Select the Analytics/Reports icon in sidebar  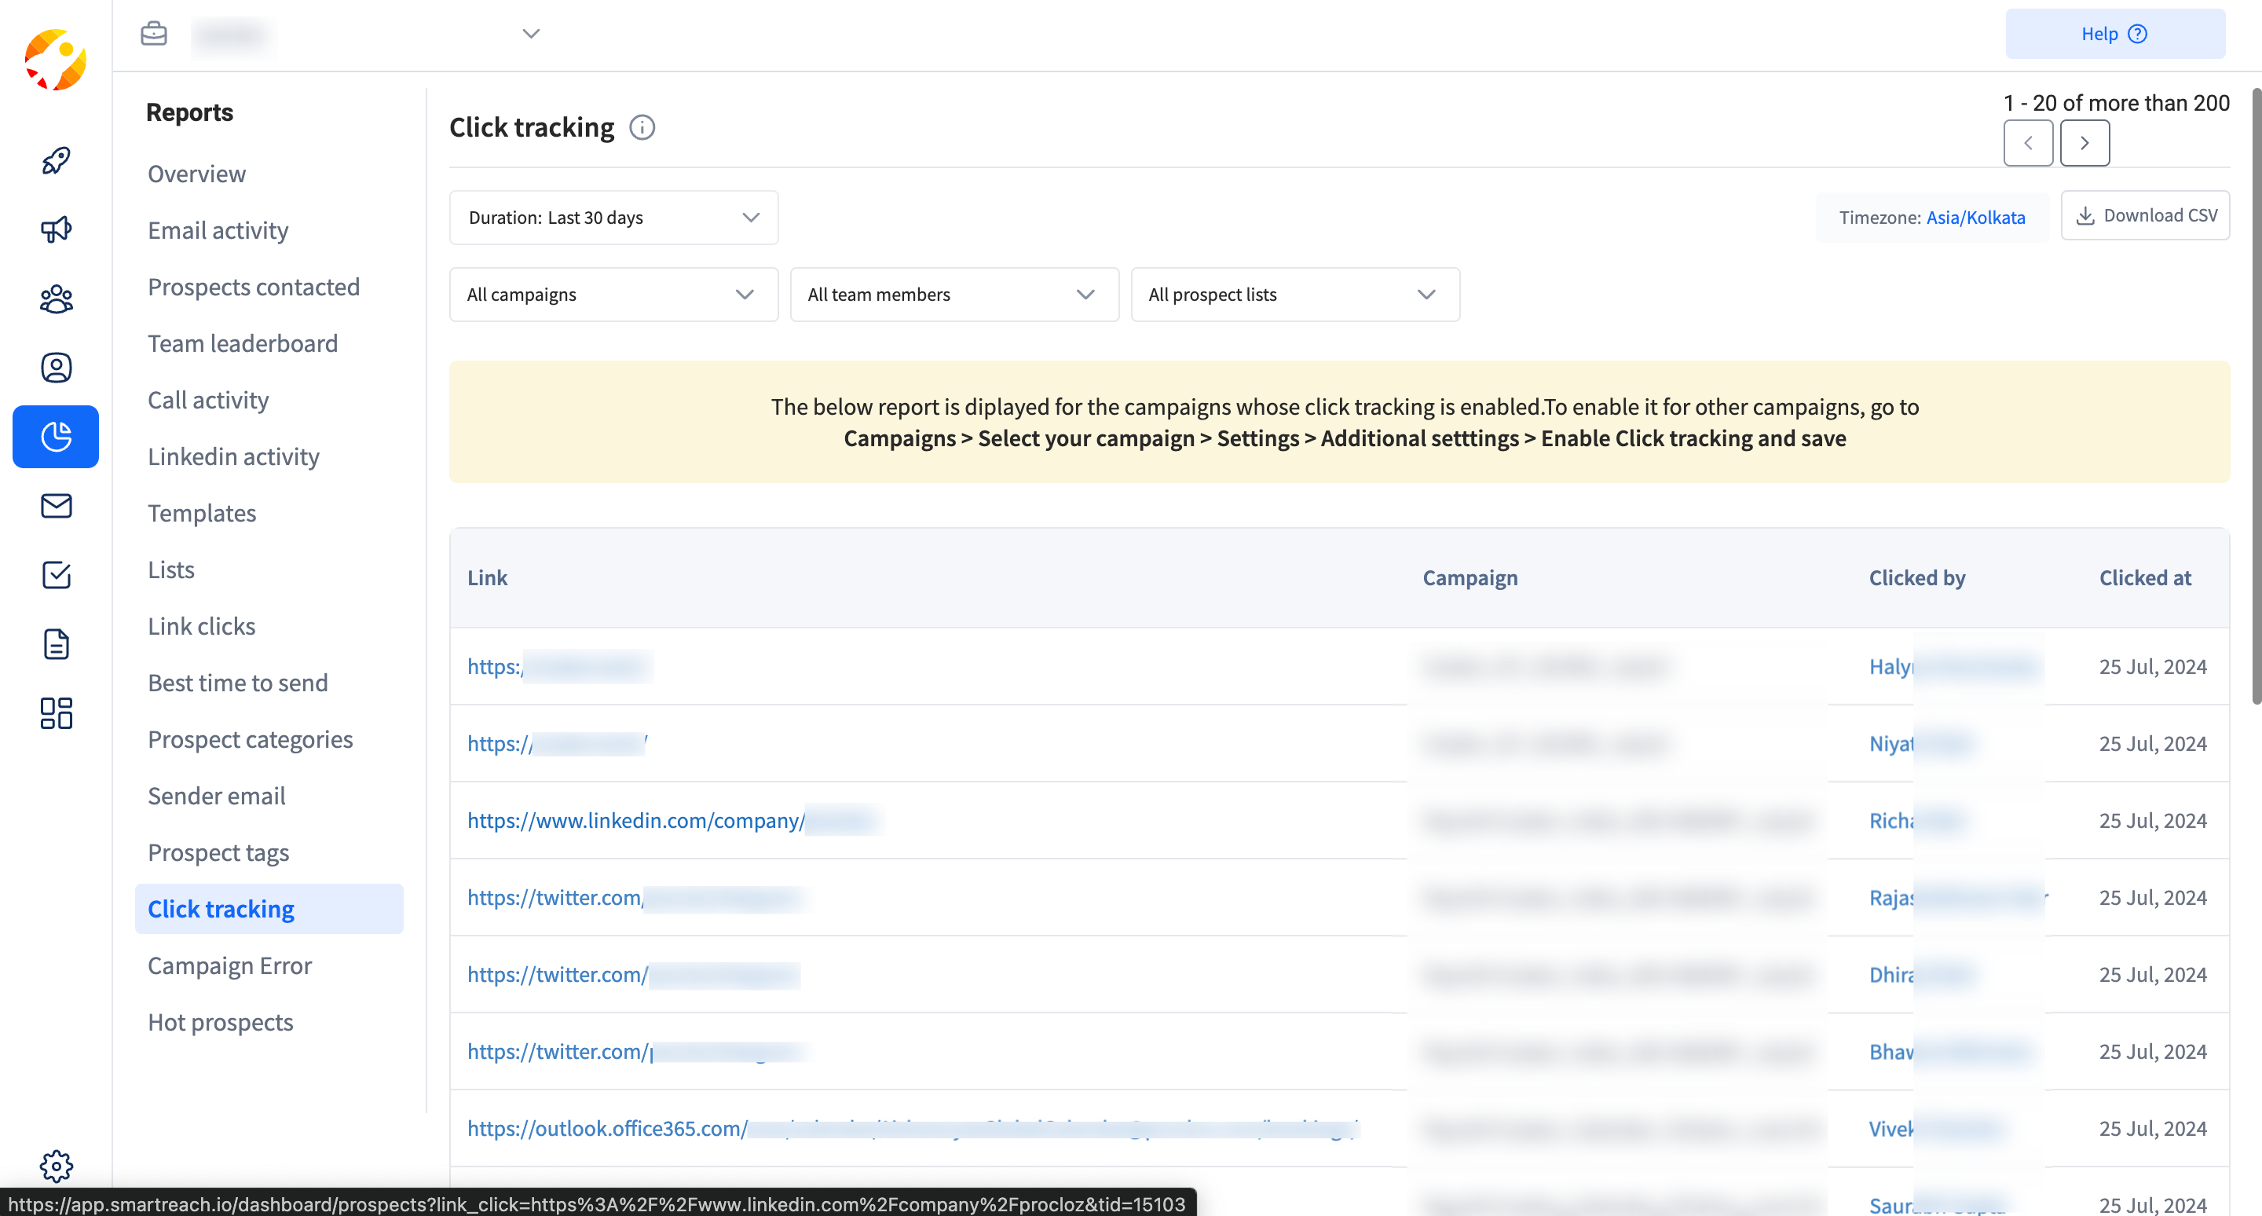56,436
